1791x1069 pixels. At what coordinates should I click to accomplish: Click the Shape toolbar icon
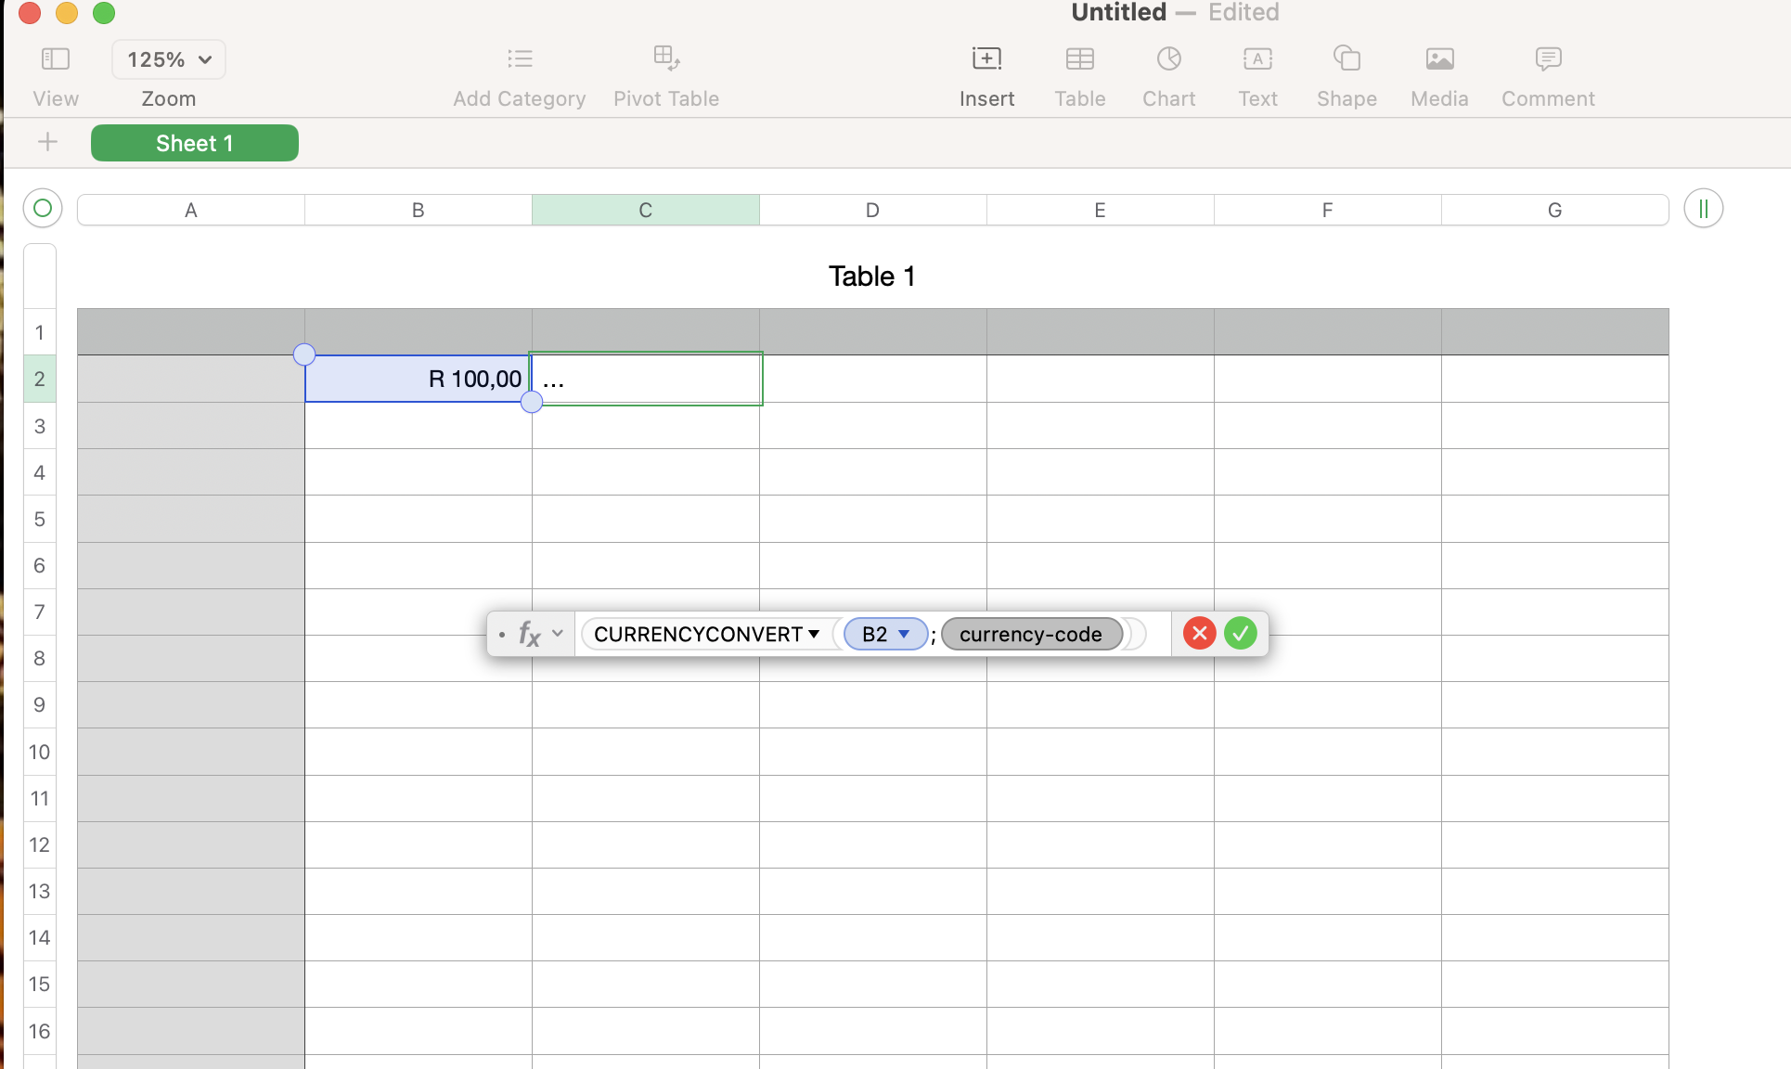(x=1346, y=59)
